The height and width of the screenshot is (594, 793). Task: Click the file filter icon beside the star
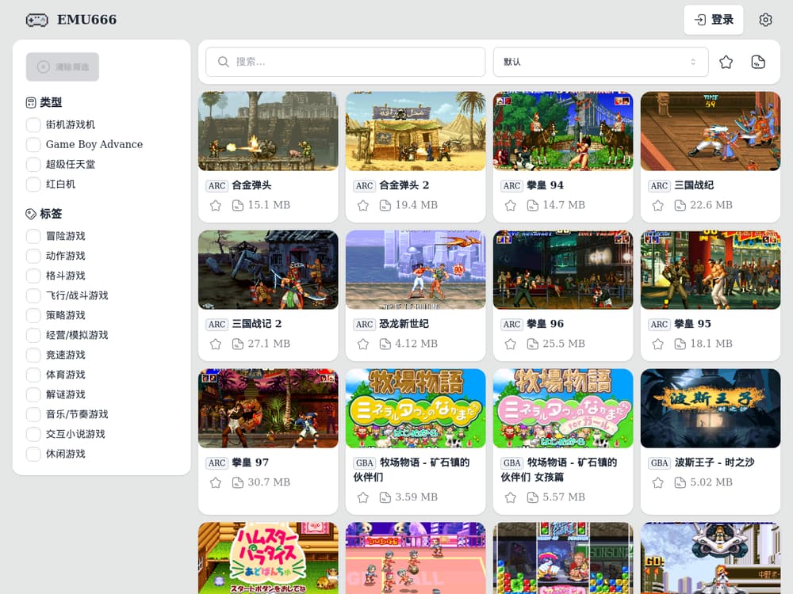point(758,62)
